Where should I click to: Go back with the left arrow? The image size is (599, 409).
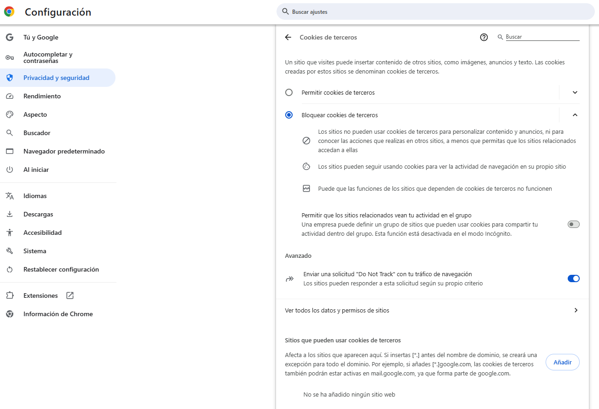288,37
